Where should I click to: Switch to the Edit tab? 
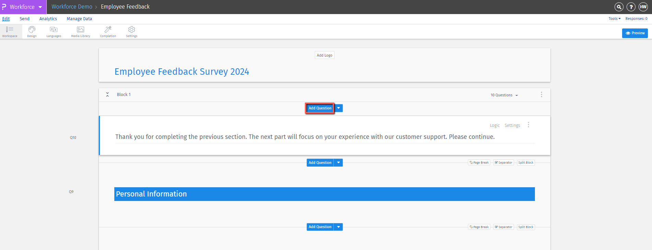(x=6, y=19)
